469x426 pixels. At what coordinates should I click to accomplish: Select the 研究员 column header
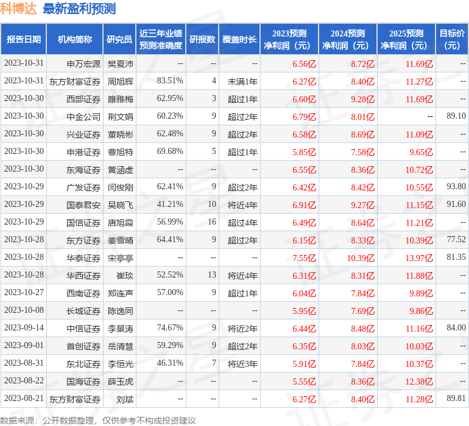119,39
